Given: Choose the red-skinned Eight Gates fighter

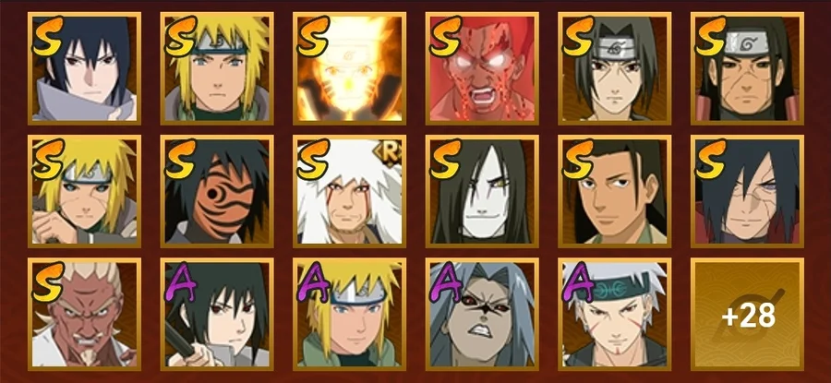Looking at the screenshot, I should tap(482, 68).
